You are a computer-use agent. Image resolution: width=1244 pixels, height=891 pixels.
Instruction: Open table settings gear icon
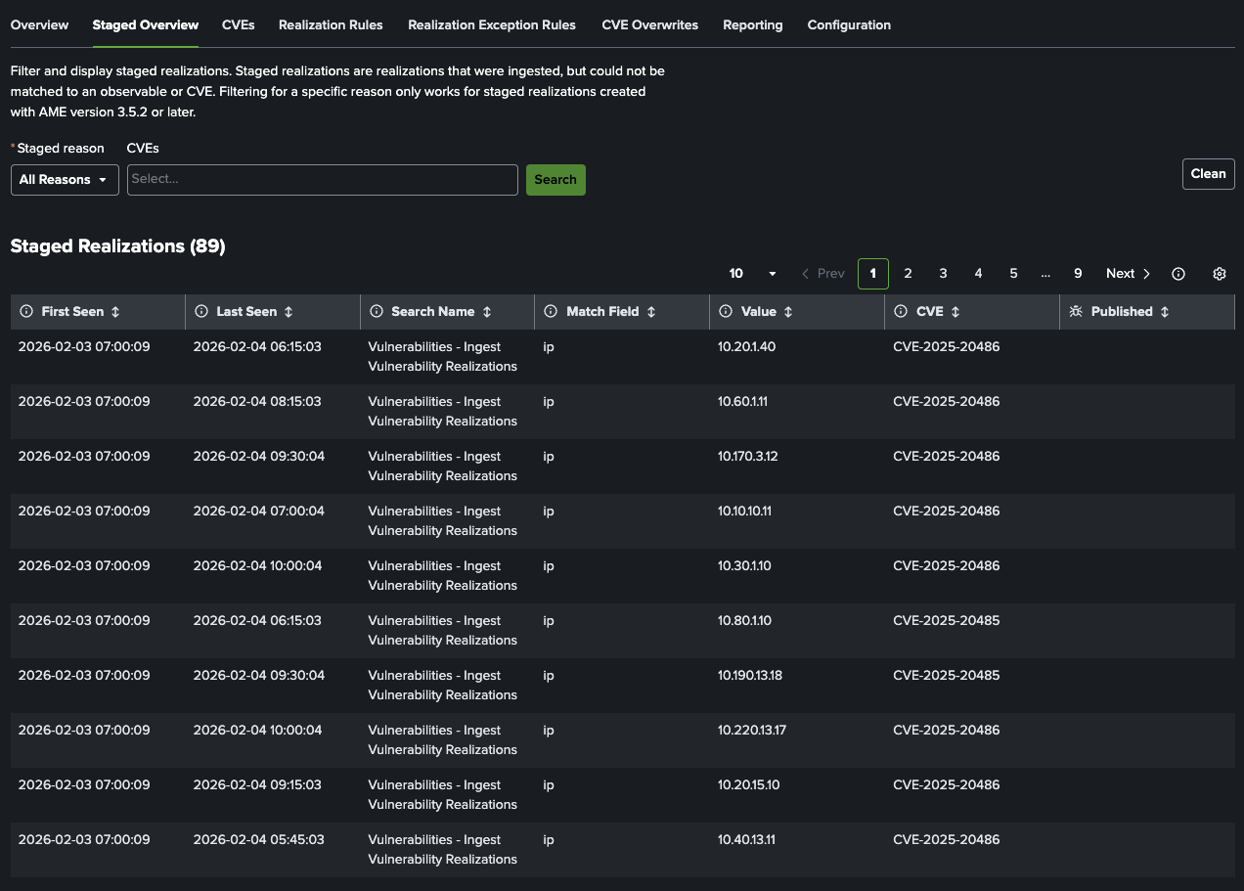coord(1219,274)
